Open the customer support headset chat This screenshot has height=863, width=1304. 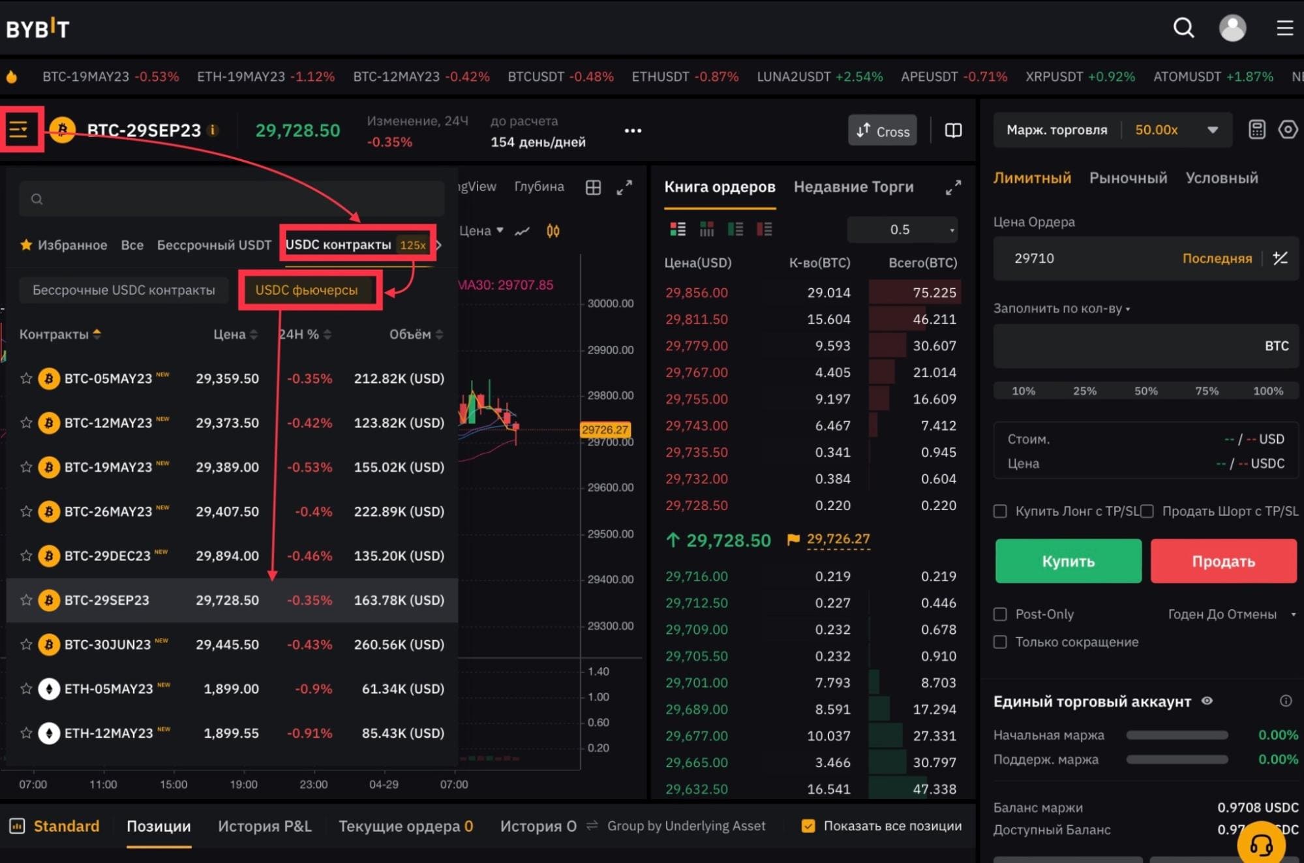tap(1261, 845)
